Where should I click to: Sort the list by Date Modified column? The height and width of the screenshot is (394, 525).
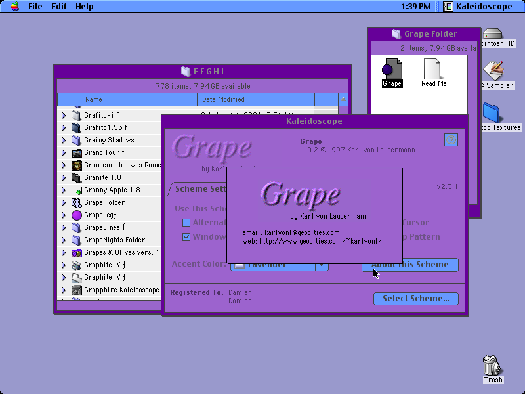pos(256,100)
